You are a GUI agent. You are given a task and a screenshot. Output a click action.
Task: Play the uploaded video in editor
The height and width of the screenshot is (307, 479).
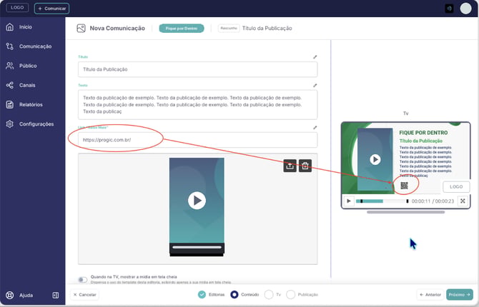click(x=197, y=201)
